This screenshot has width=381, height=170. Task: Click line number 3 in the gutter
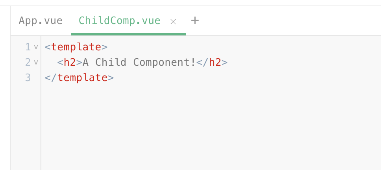click(28, 78)
